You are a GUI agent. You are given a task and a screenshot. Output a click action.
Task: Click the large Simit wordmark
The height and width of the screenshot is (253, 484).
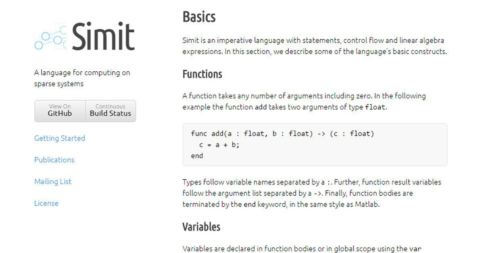[103, 36]
